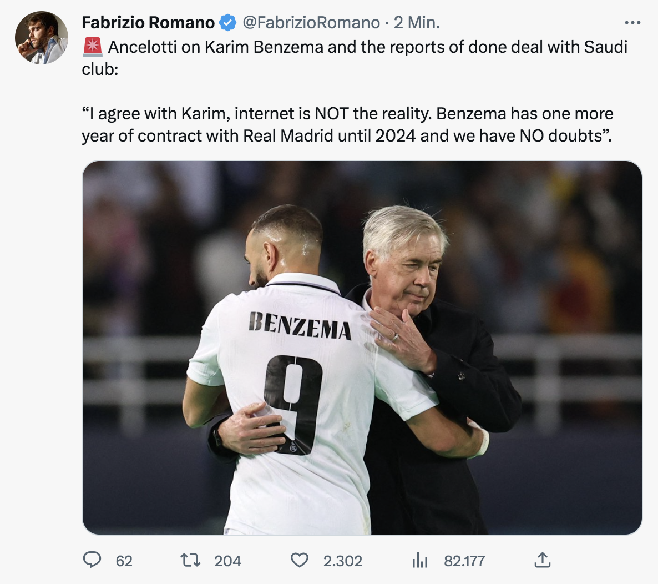658x584 pixels.
Task: Click the reply count 62
Action: [x=124, y=561]
